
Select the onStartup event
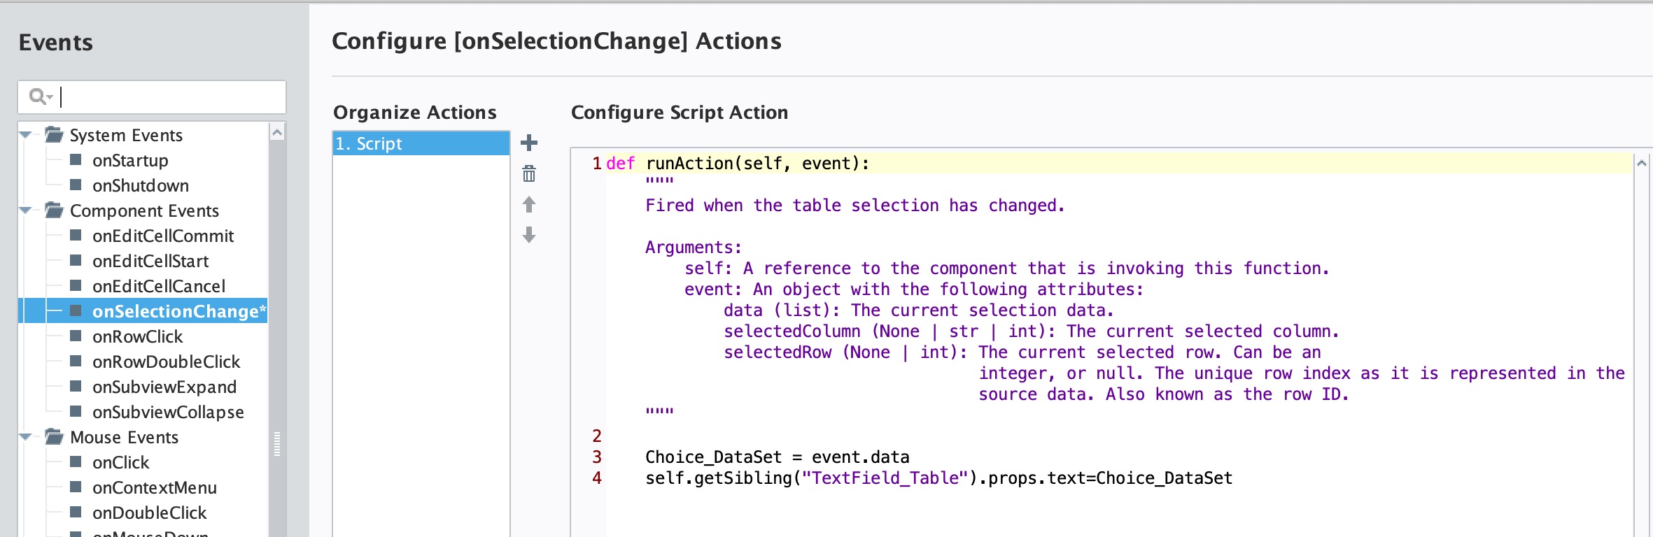(130, 160)
